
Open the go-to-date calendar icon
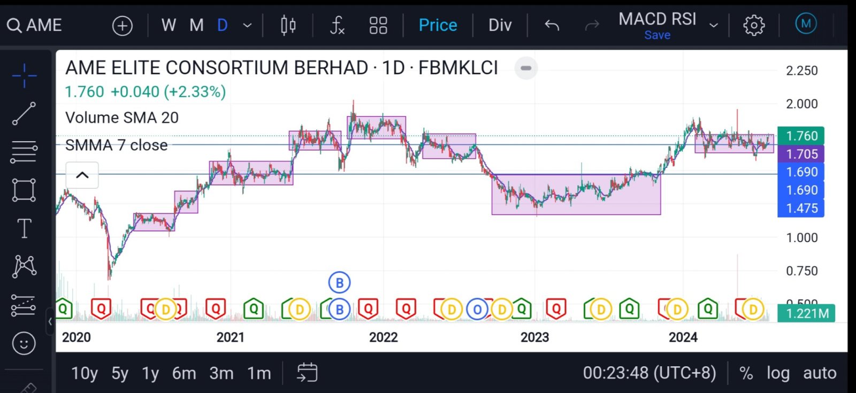tap(307, 373)
